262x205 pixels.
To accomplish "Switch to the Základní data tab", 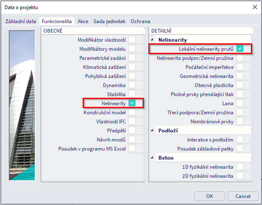I will coord(21,21).
